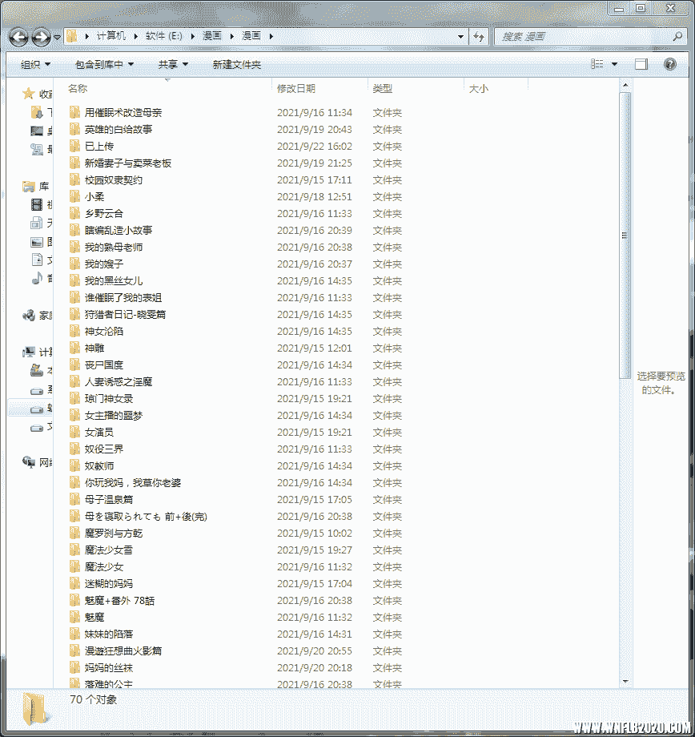Open the 包含到库中 dropdown menu
The width and height of the screenshot is (695, 737).
(x=104, y=64)
